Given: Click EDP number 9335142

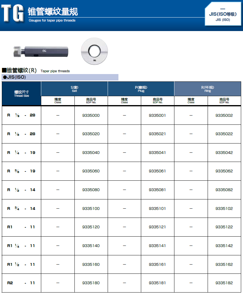Looking at the screenshot, I should (224, 246).
